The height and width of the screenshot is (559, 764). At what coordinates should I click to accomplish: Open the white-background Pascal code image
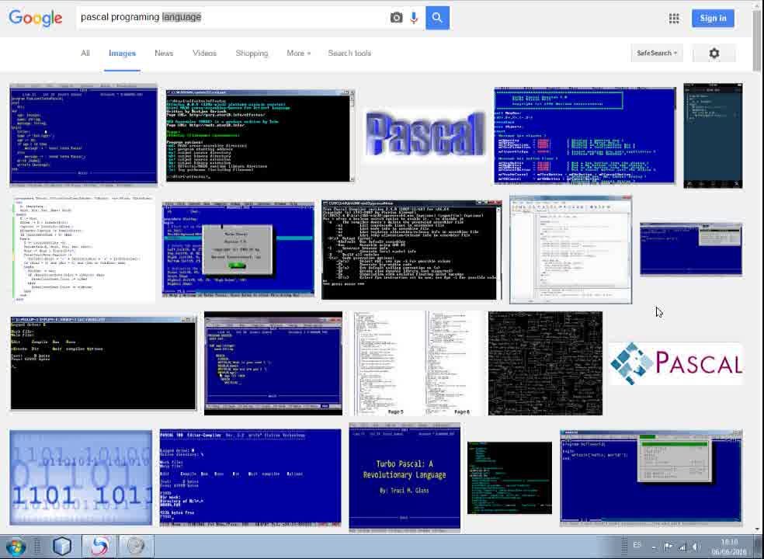click(83, 249)
